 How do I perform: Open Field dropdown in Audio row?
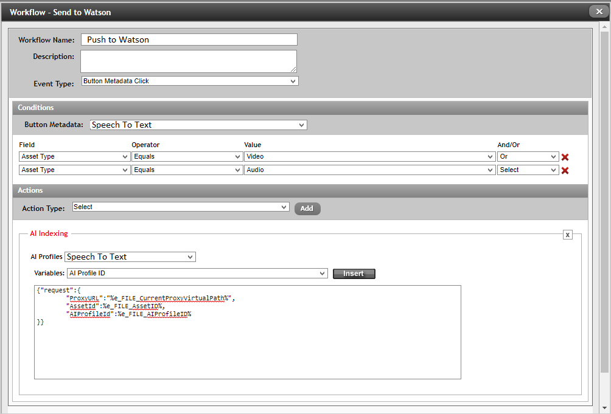(74, 170)
